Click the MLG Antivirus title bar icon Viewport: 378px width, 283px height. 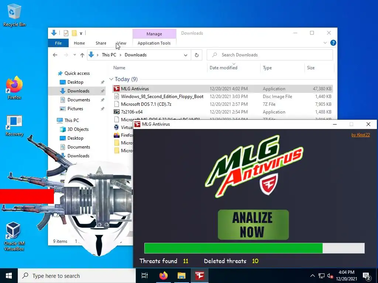tap(137, 124)
